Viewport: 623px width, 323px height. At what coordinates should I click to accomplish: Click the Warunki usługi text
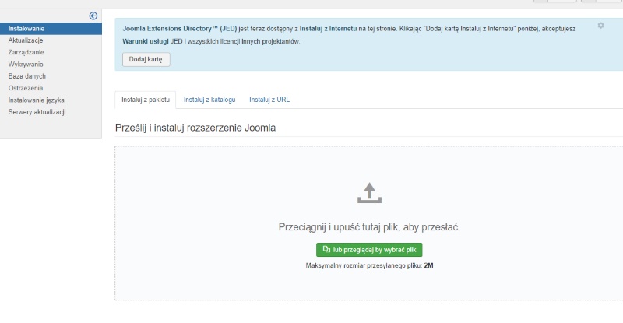[146, 41]
